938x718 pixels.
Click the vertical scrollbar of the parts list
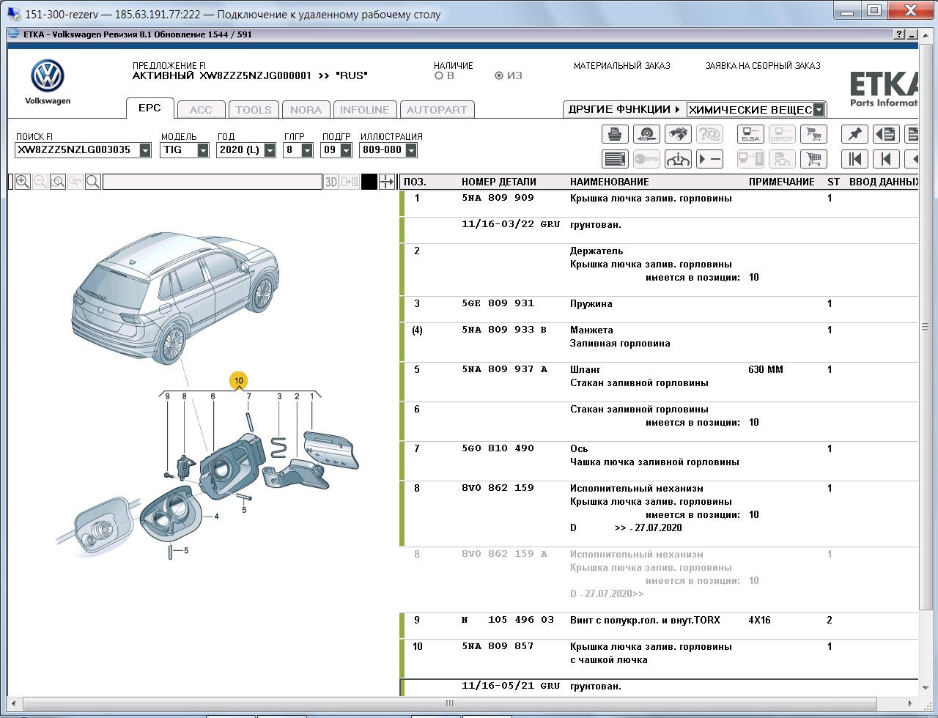pyautogui.click(x=925, y=326)
